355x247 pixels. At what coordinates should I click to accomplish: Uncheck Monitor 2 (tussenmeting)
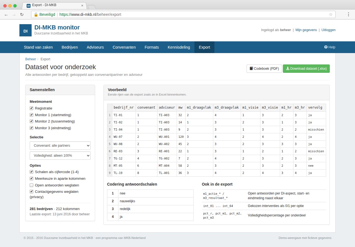pyautogui.click(x=31, y=121)
